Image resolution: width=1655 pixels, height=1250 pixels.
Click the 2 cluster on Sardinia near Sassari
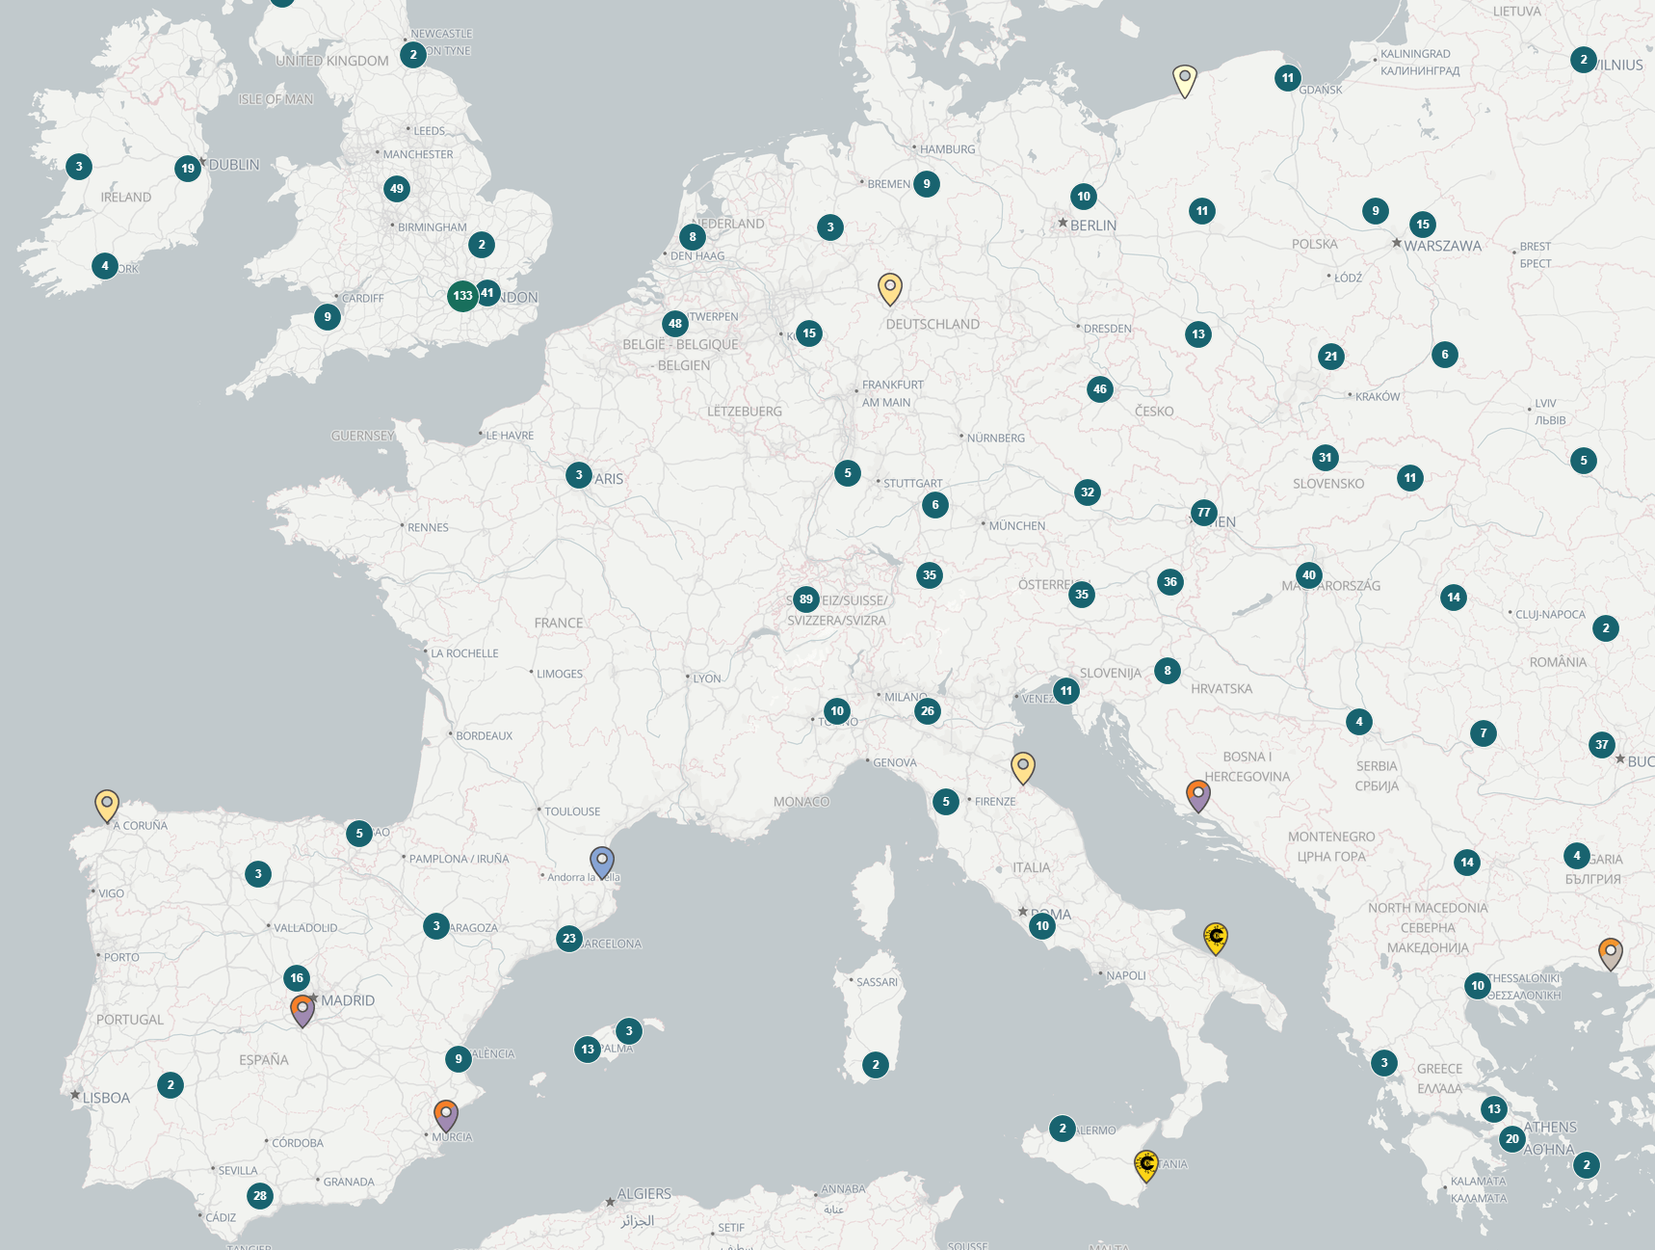pos(874,1065)
